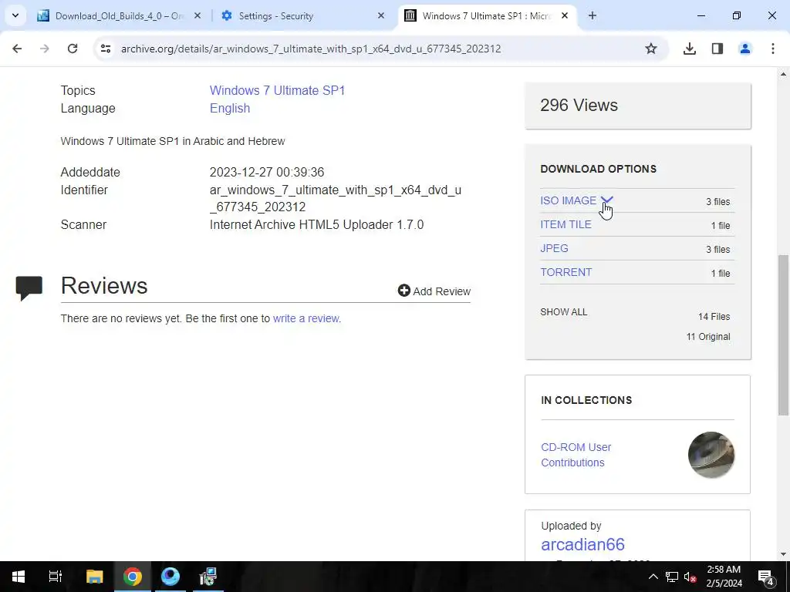
Task: Click the CD-ROM collection thumbnail
Action: [x=711, y=455]
